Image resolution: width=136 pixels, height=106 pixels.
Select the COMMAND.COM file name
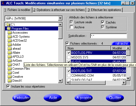(x=82, y=75)
